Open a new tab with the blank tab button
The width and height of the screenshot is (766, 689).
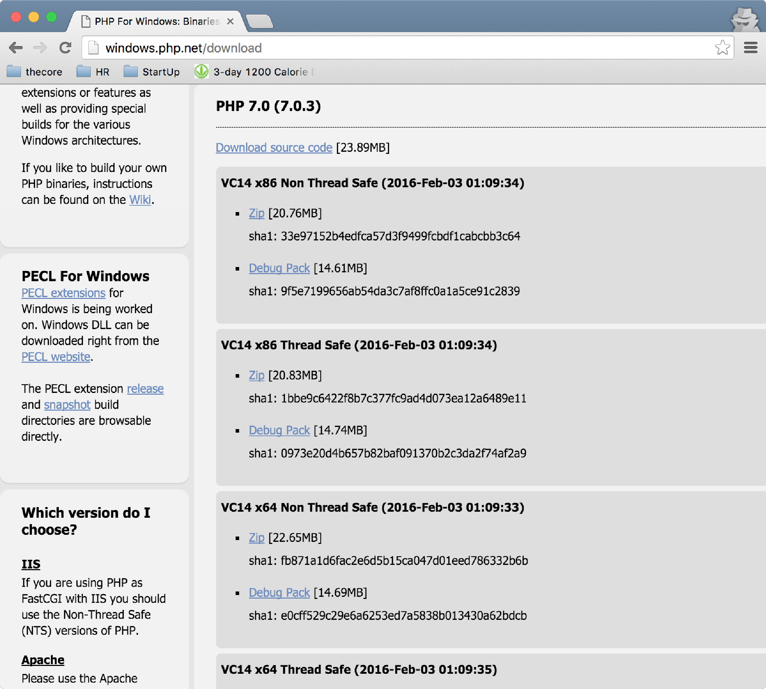pyautogui.click(x=259, y=21)
